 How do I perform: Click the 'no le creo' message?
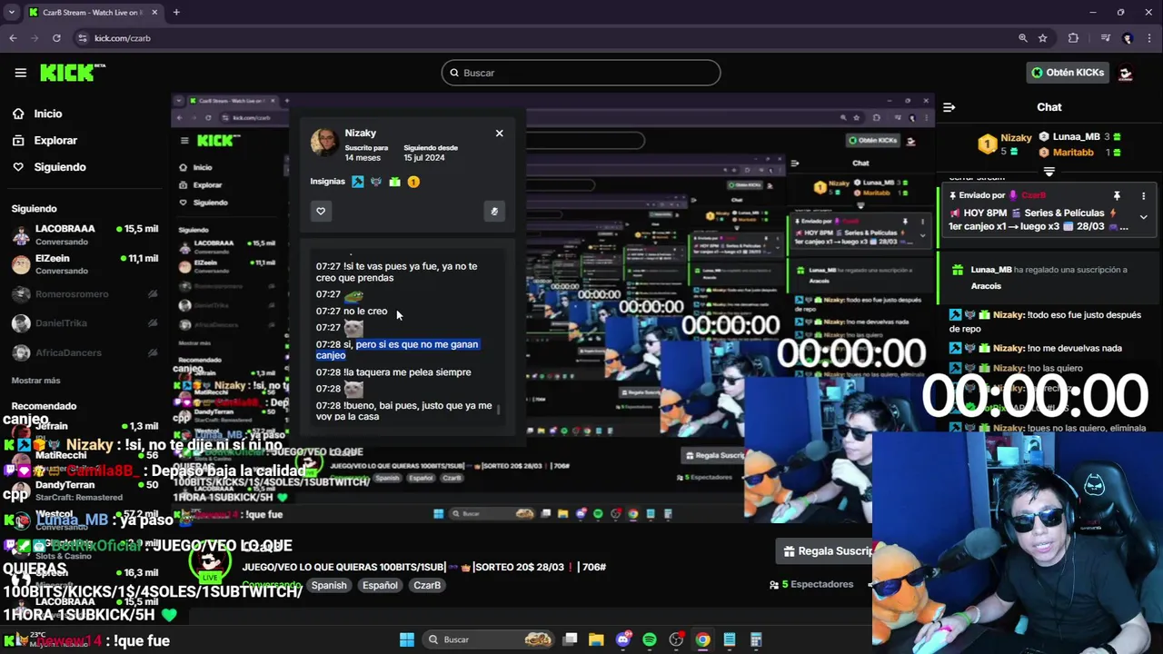tap(352, 311)
